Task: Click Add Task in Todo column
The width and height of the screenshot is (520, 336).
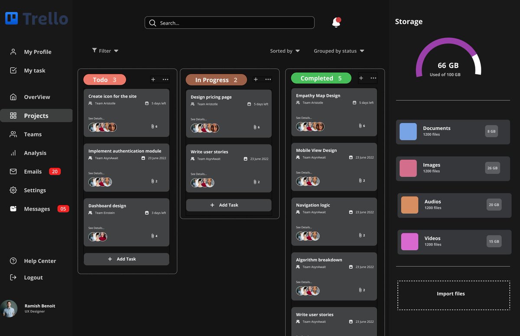Action: click(127, 259)
